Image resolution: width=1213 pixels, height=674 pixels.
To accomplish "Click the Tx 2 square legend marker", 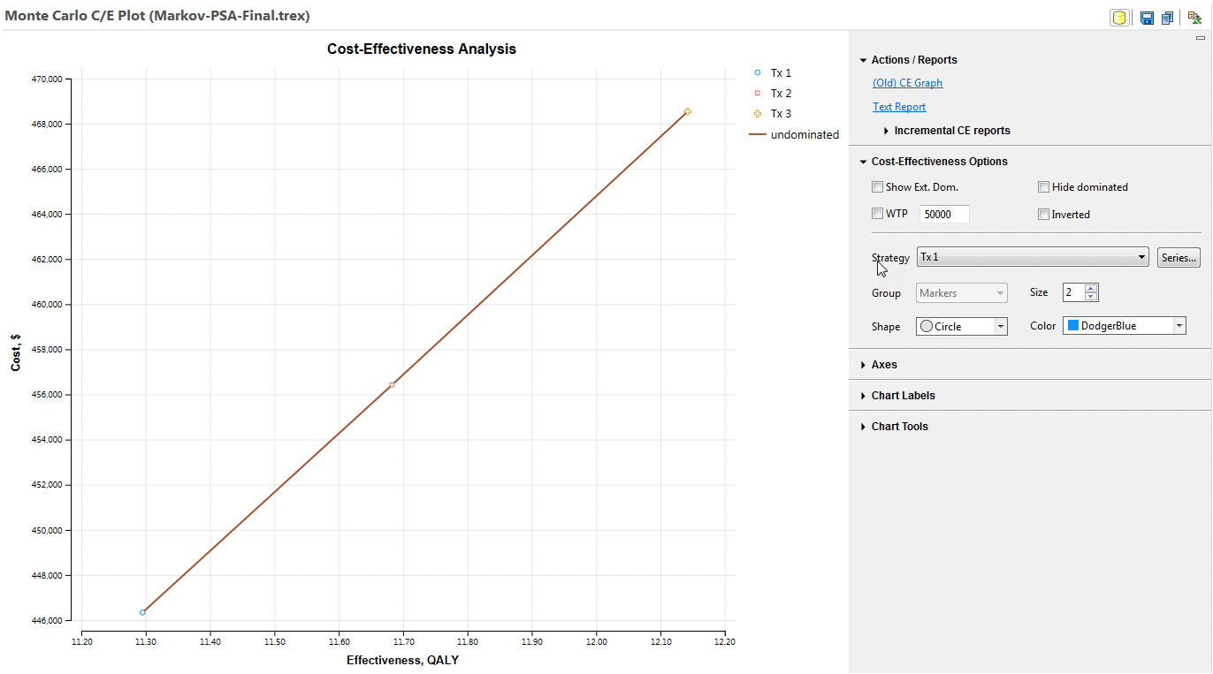I will click(758, 93).
